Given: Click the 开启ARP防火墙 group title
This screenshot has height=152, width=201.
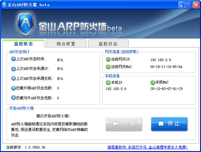Looking at the screenshot, I should (21, 108).
